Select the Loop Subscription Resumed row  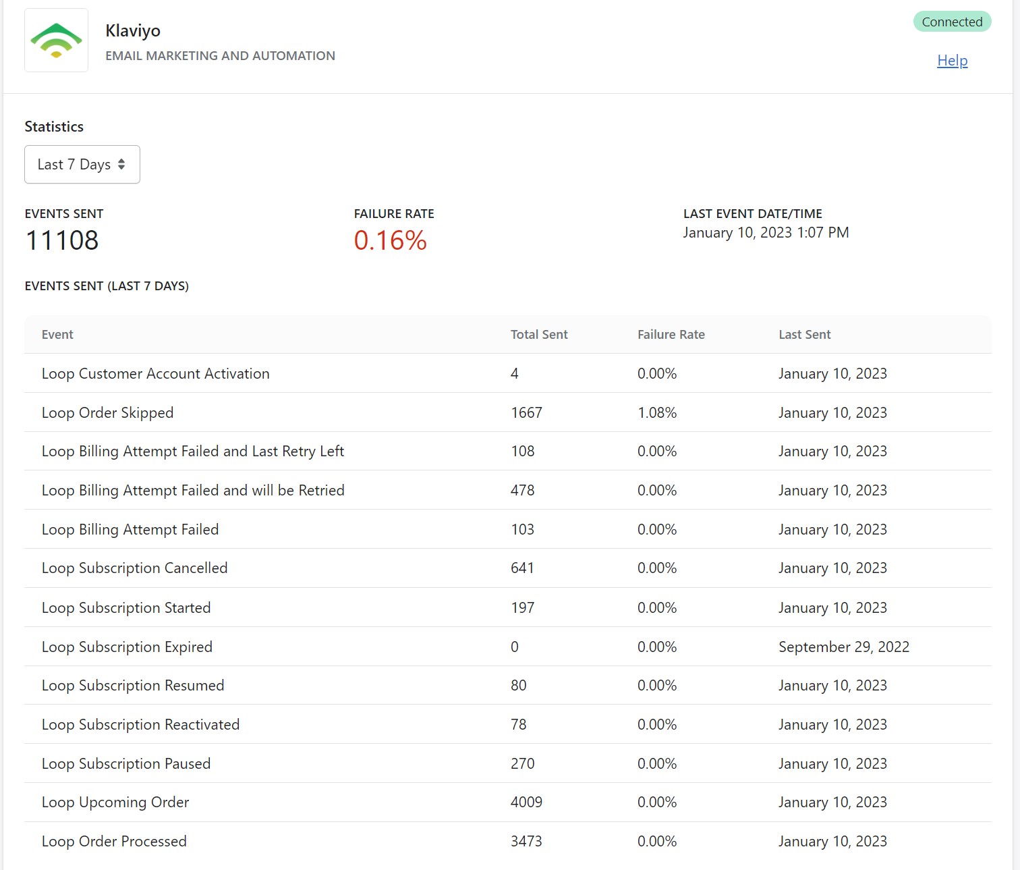tap(133, 686)
